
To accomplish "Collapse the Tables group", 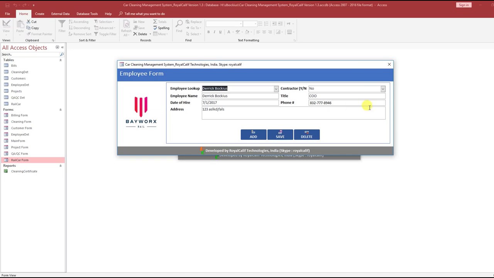I will point(60,60).
